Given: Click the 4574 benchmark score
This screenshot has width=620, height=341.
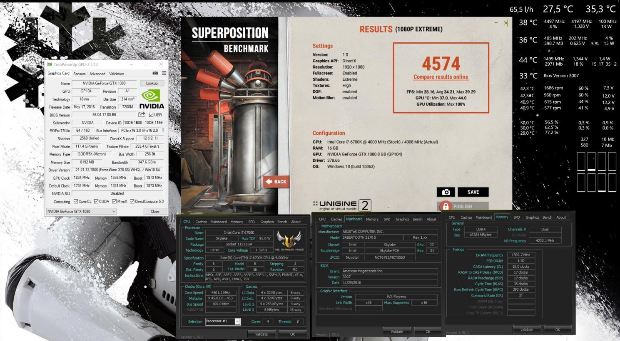Looking at the screenshot, I should (x=441, y=64).
